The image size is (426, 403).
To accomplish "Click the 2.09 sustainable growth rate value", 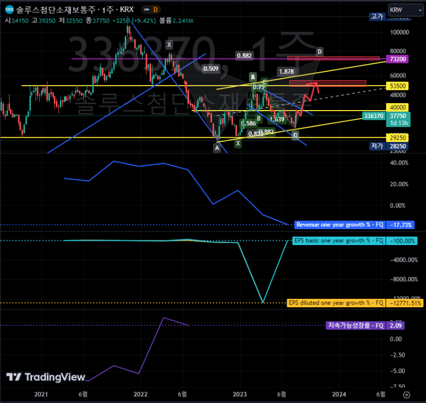I will pos(395,325).
